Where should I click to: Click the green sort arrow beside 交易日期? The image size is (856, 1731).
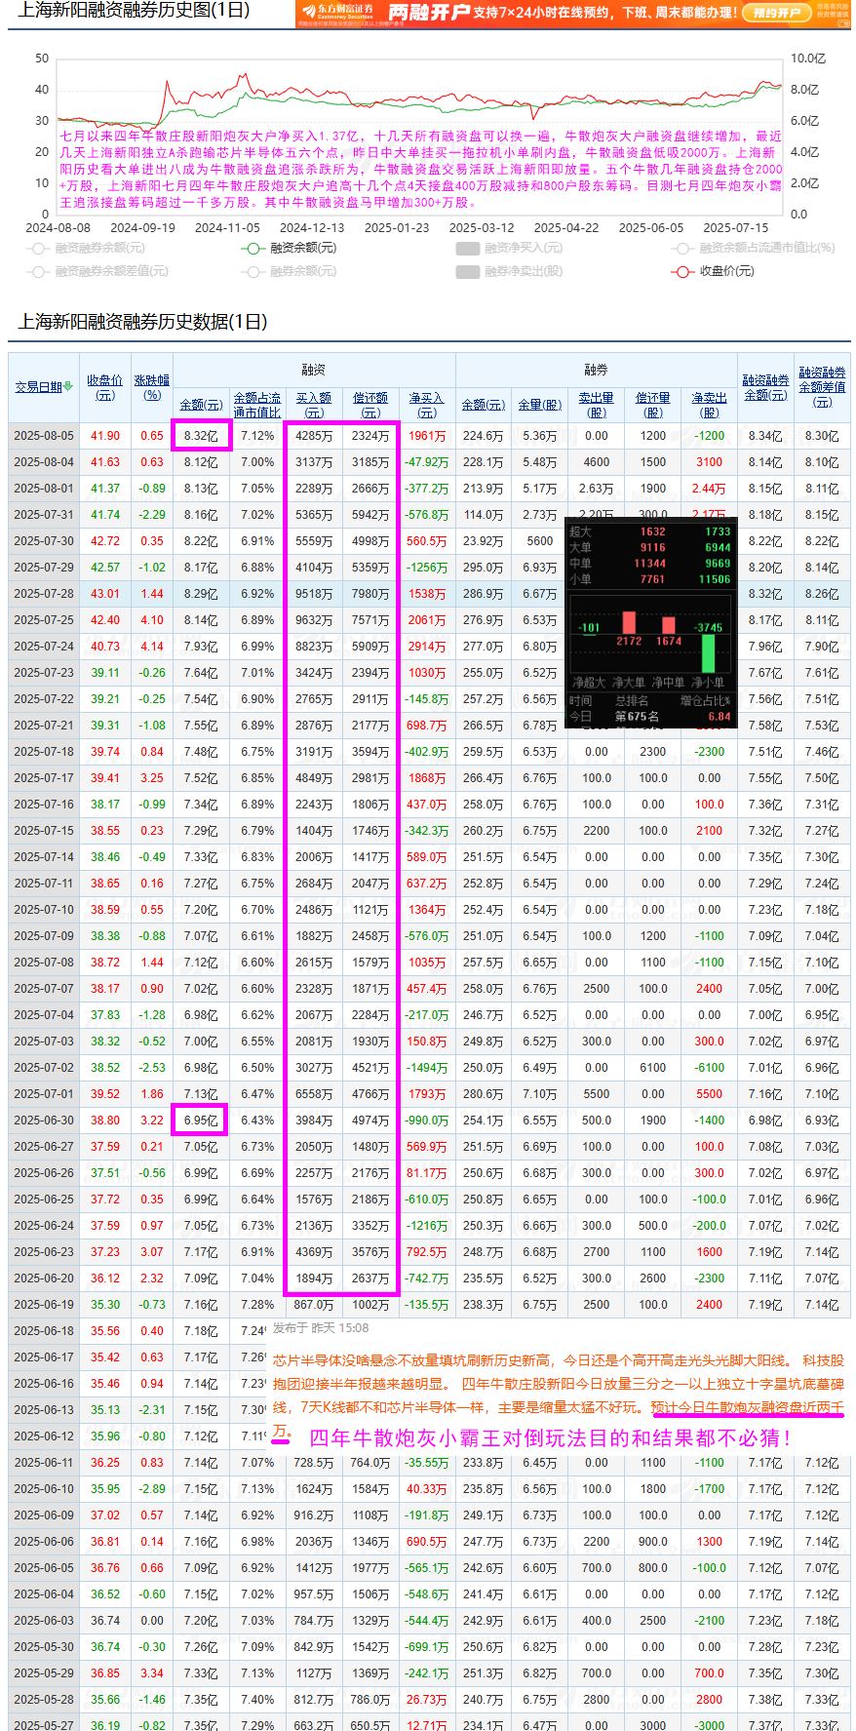[68, 387]
